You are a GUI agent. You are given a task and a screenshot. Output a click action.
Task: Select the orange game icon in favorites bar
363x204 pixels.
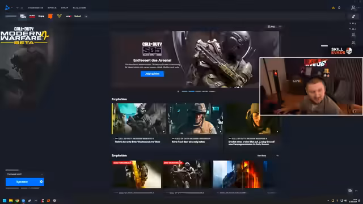click(50, 16)
